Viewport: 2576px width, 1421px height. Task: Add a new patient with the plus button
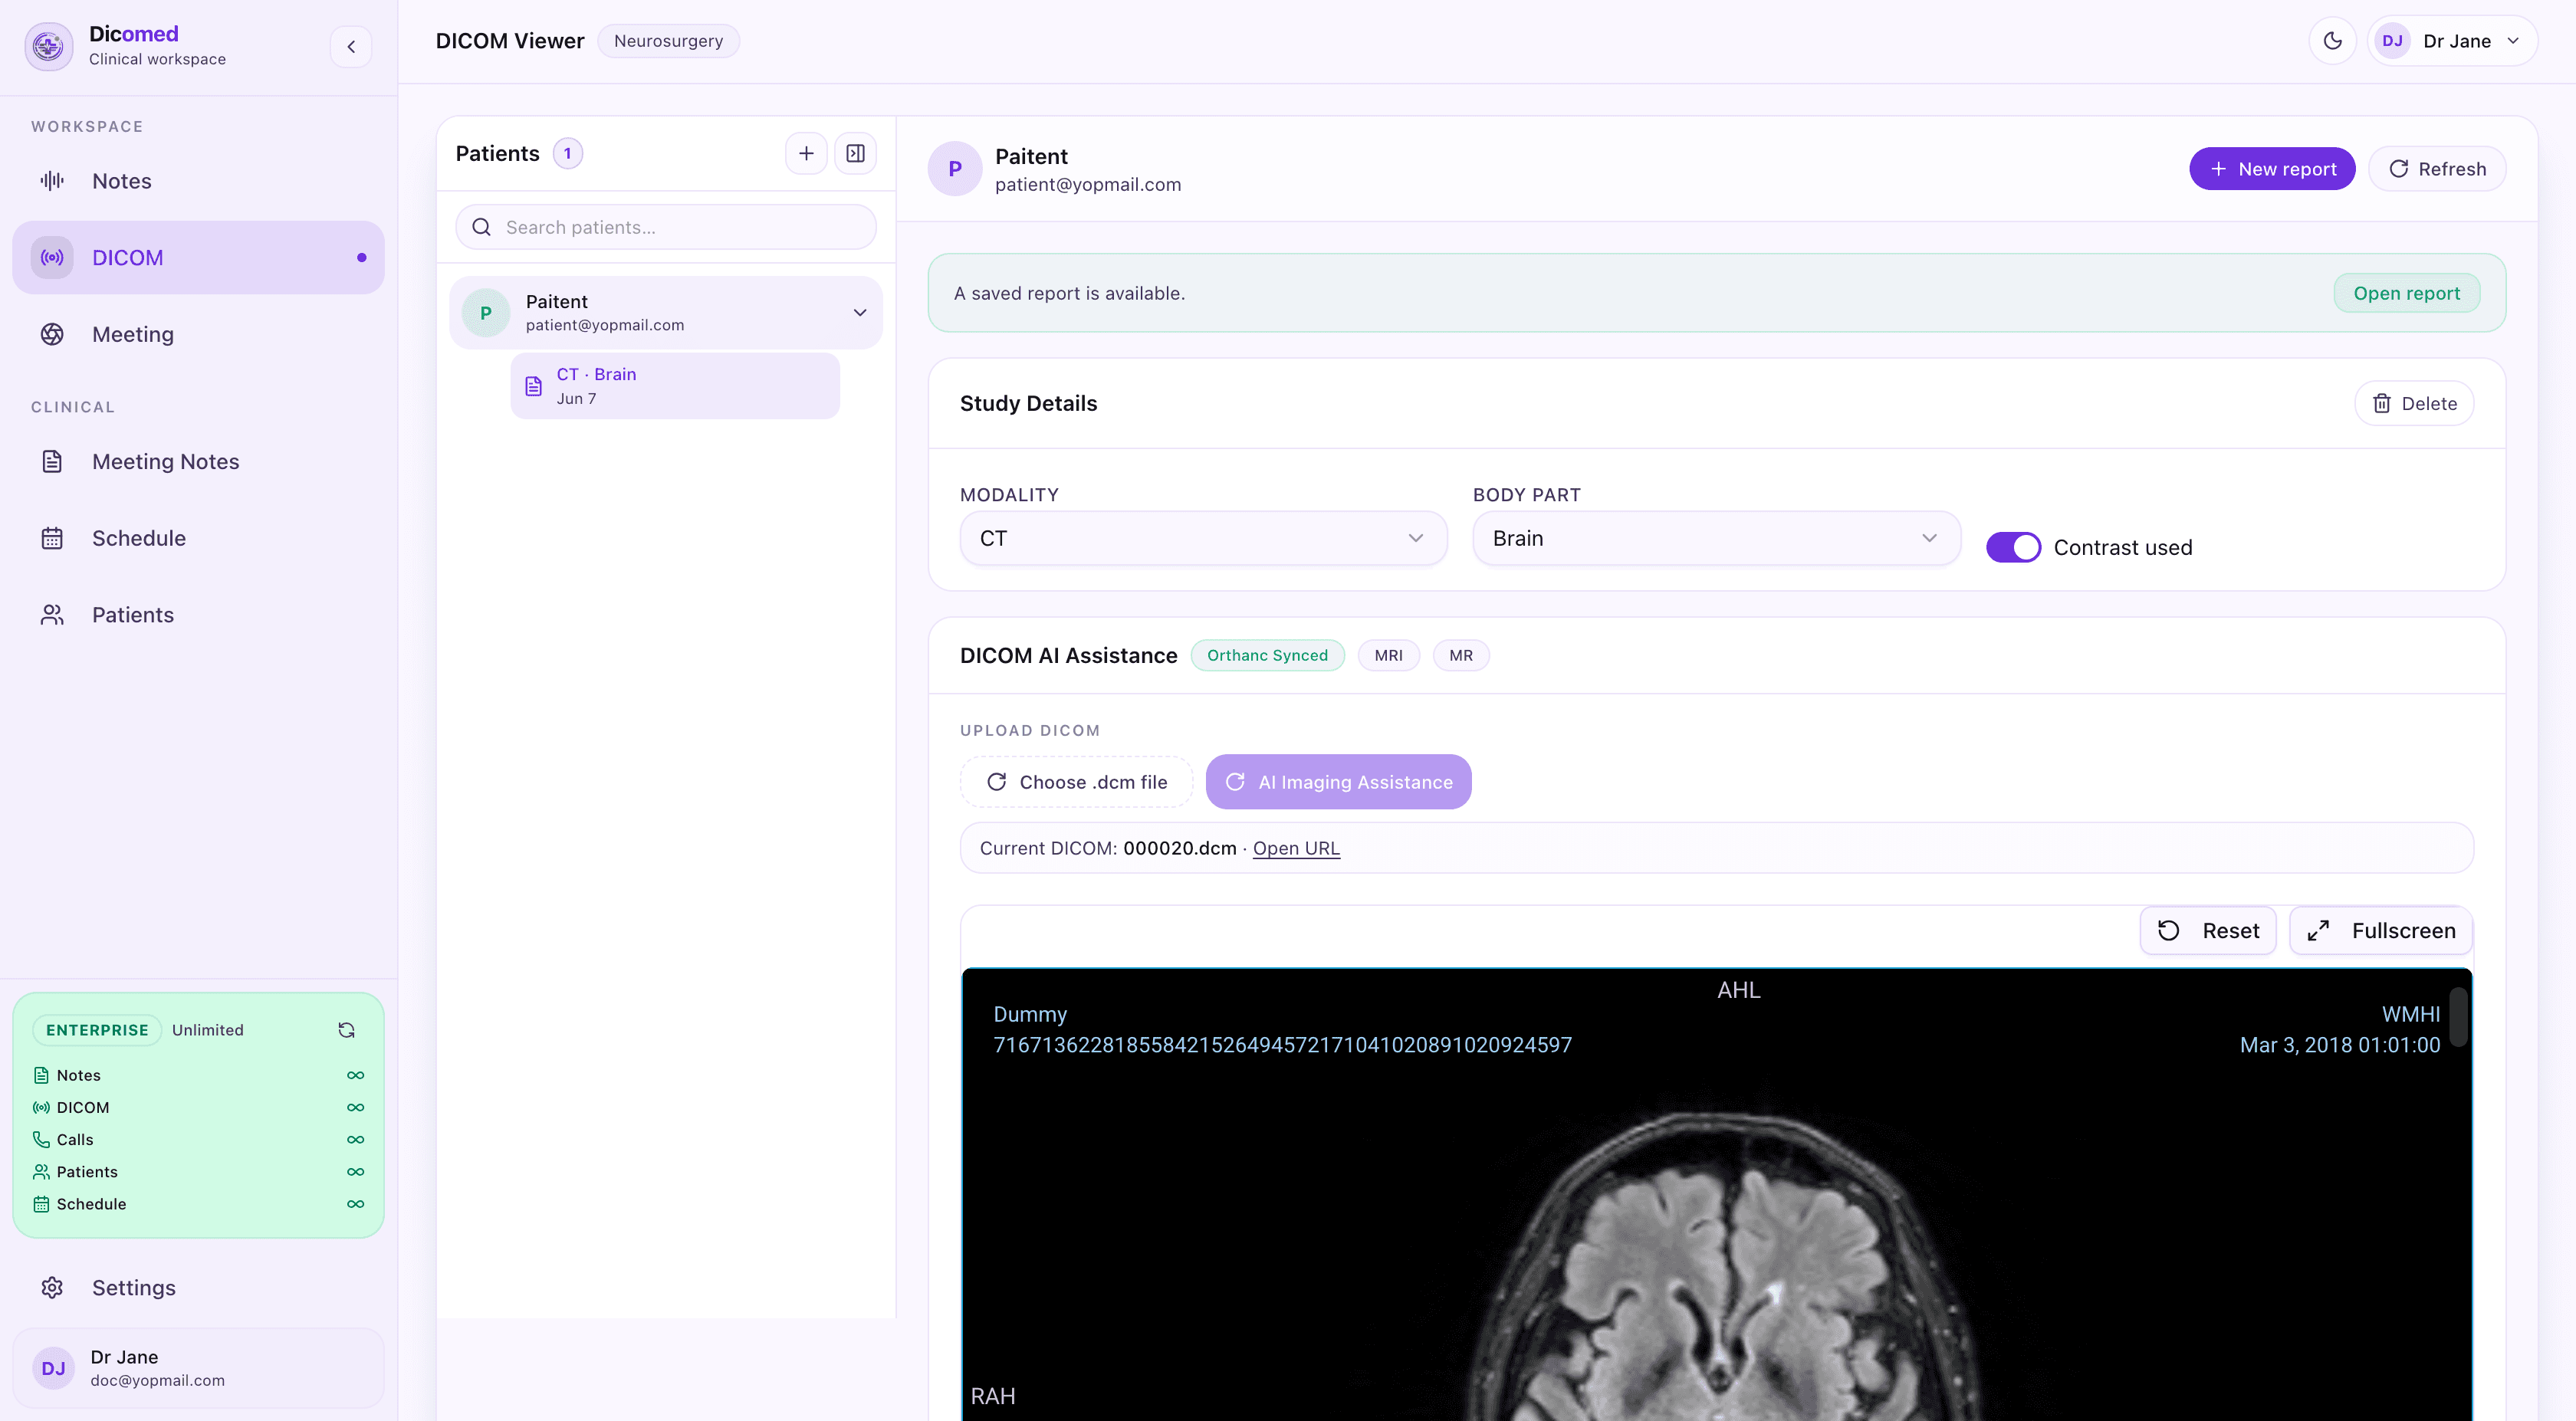point(806,153)
